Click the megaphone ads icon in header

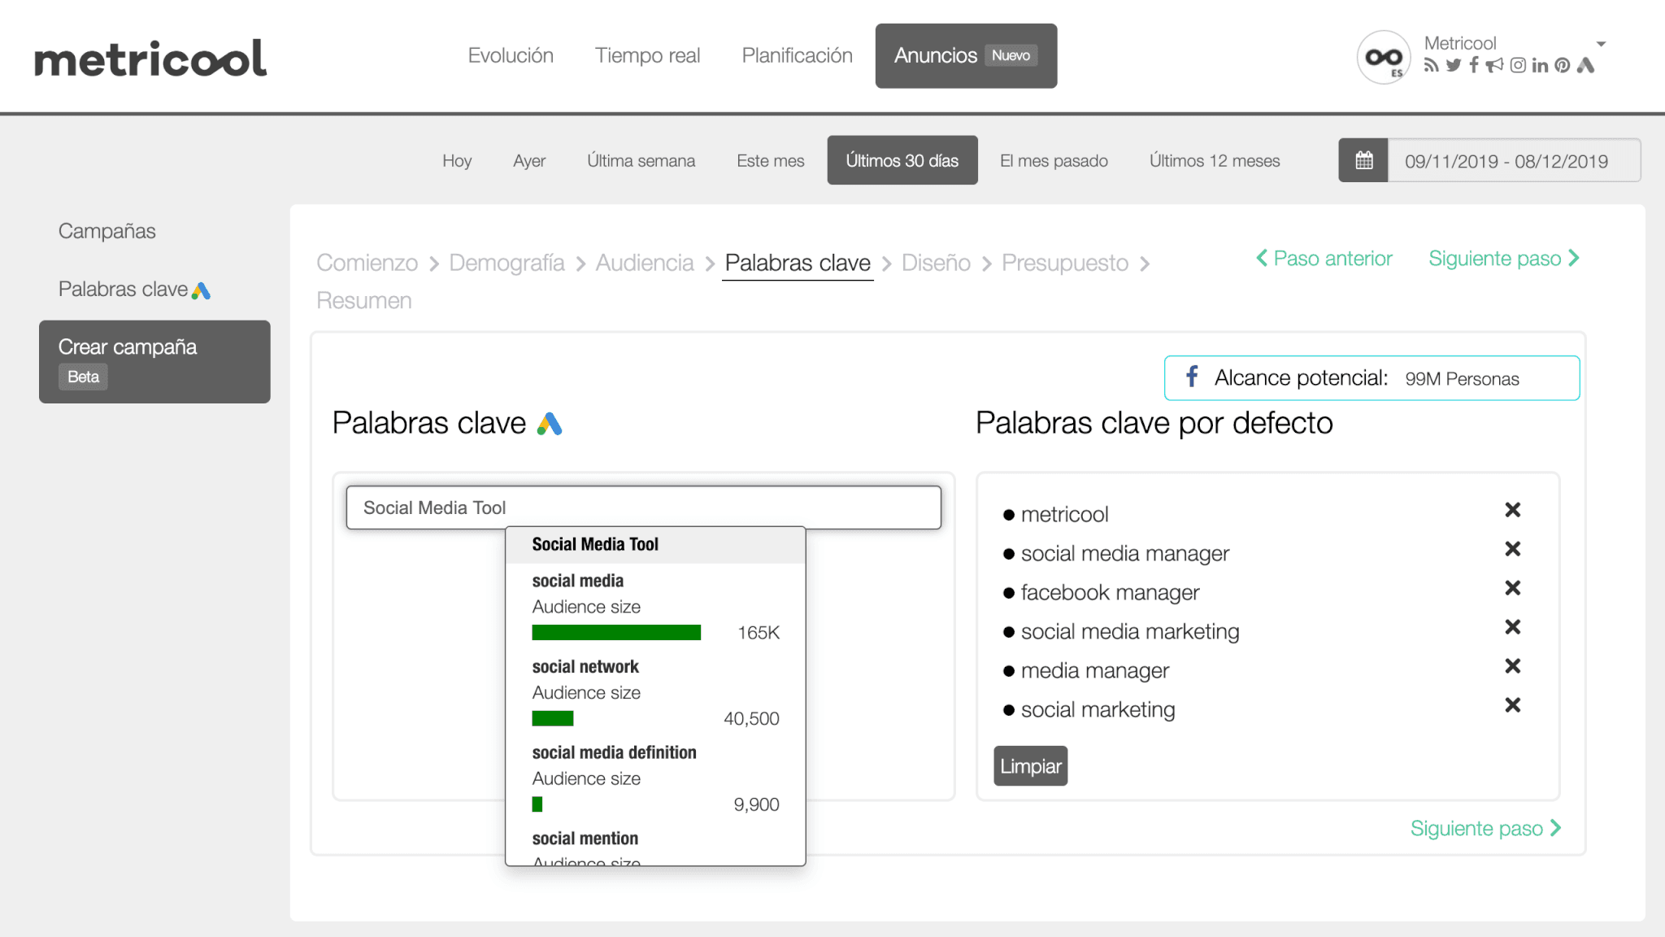1494,65
